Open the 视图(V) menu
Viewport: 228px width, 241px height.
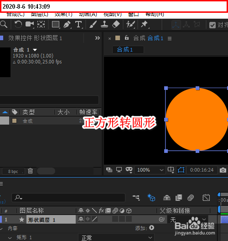pyautogui.click(x=113, y=14)
